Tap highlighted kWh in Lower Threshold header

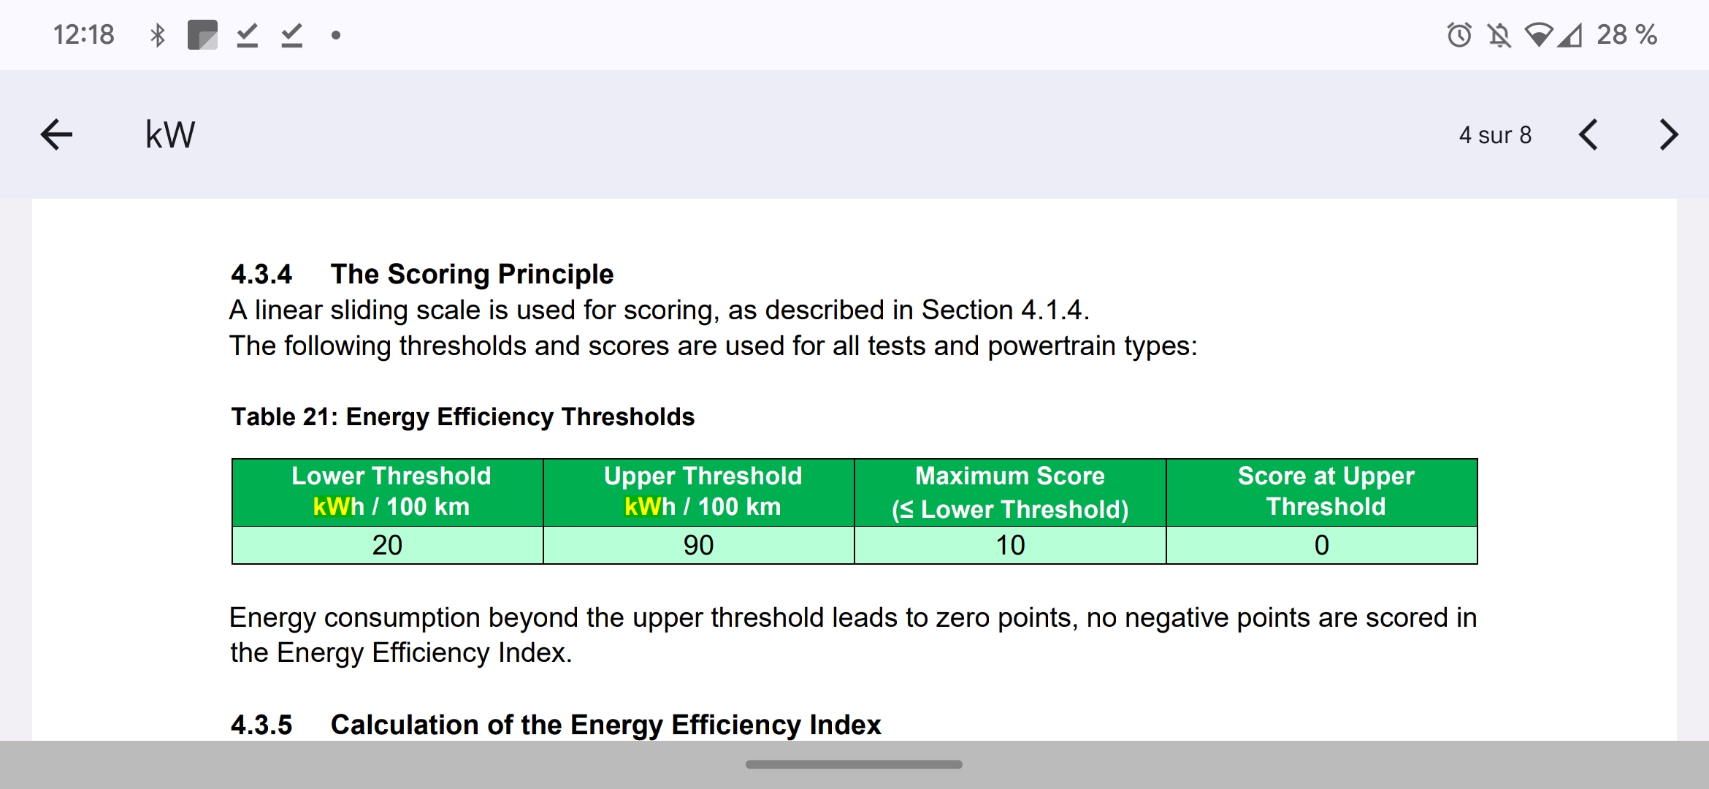337,506
